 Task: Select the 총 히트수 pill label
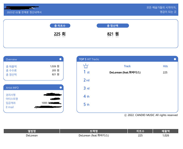[x=60, y=26]
